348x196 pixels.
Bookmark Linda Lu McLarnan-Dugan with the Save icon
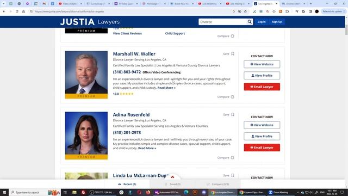(233, 175)
